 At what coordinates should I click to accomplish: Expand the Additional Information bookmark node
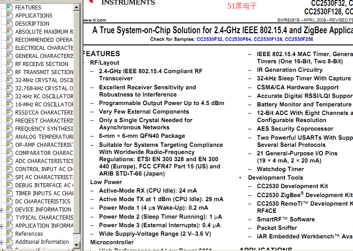pyautogui.click(x=1, y=242)
